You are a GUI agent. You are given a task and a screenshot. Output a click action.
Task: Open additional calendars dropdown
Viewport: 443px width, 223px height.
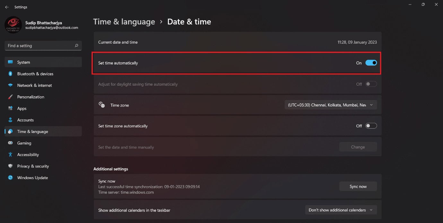point(341,210)
